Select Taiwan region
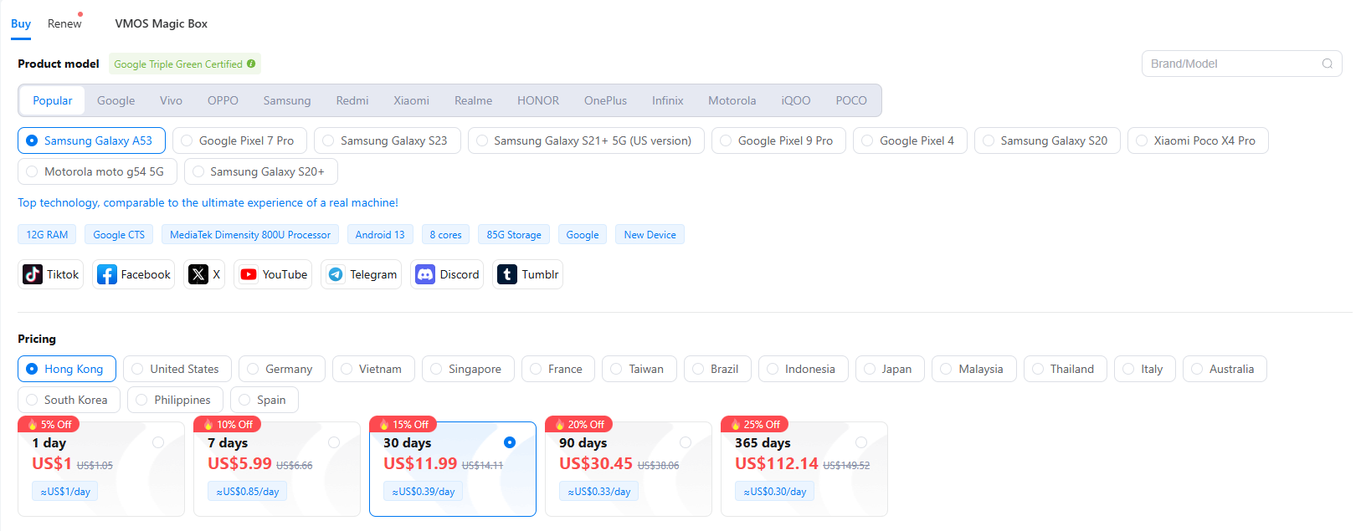Image resolution: width=1361 pixels, height=531 pixels. pos(639,369)
